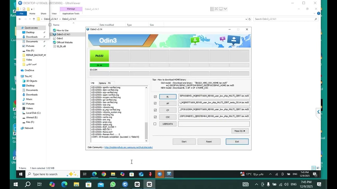Image resolution: width=337 pixels, height=189 pixels.
Task: Open the Mass D/L dropdown
Action: [x=240, y=131]
